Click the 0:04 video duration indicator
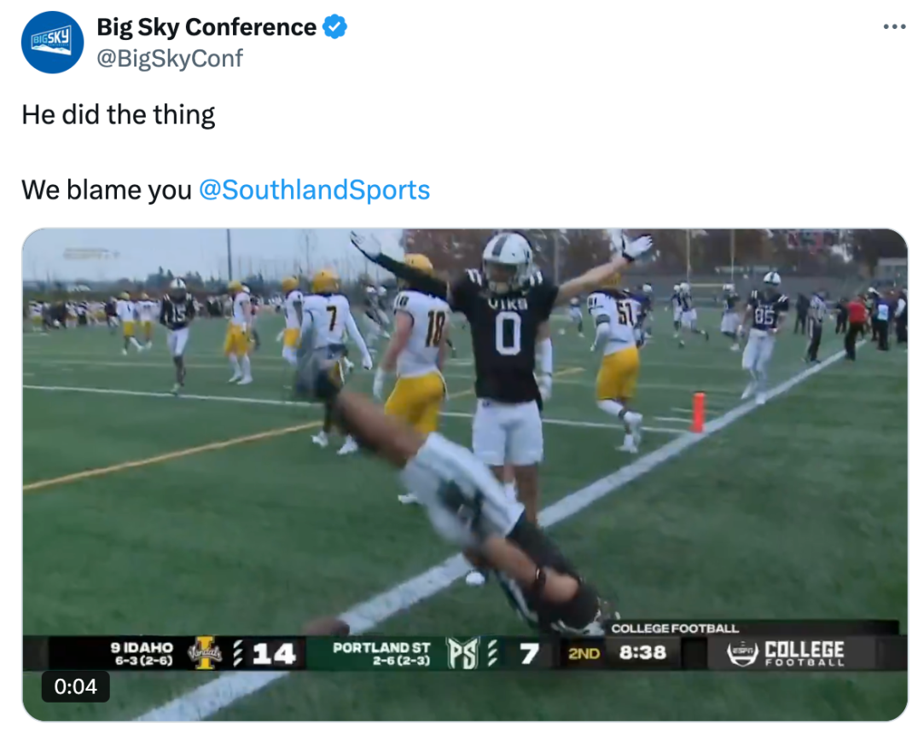The width and height of the screenshot is (924, 729). (75, 687)
